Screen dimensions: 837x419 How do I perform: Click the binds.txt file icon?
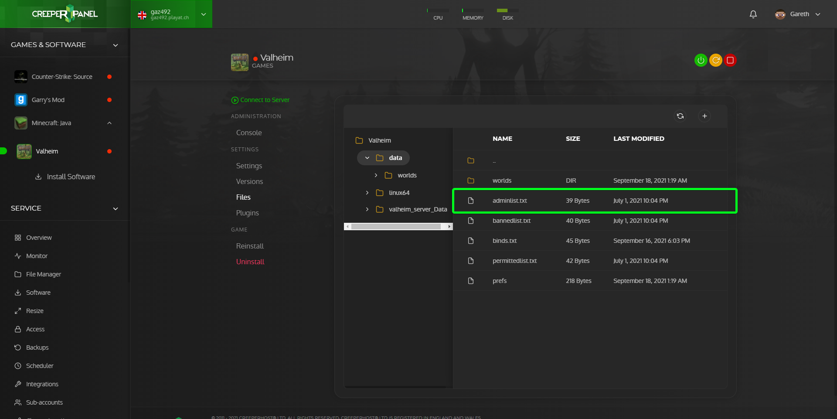point(471,241)
